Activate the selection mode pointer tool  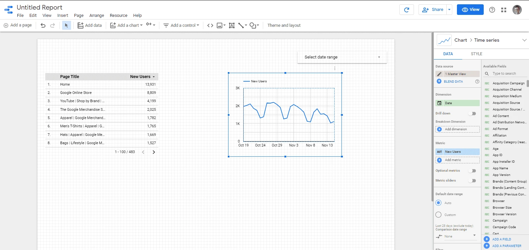(66, 25)
